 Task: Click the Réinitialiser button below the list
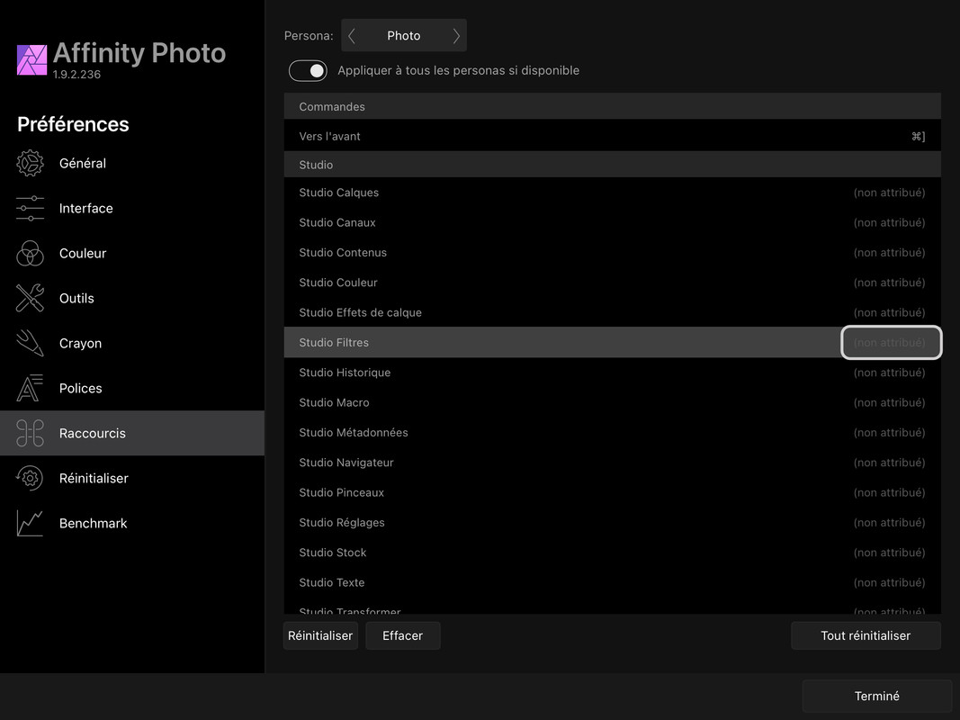pyautogui.click(x=320, y=636)
